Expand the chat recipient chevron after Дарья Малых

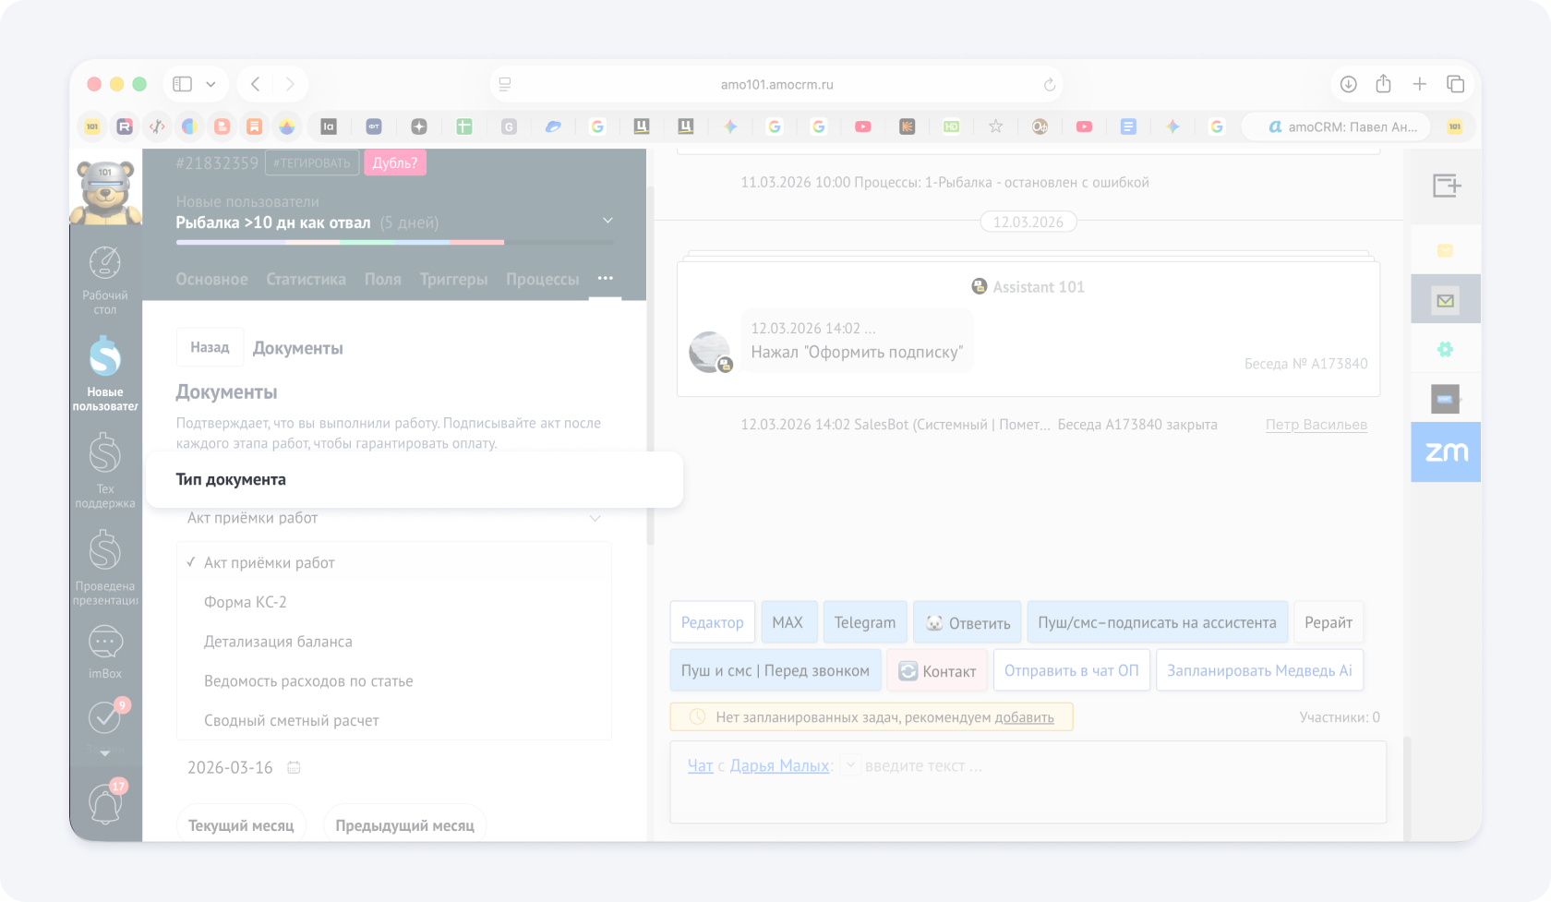pos(849,765)
